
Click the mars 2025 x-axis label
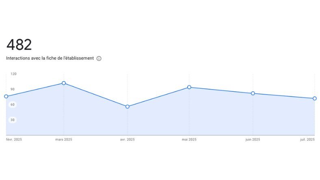tap(64, 140)
